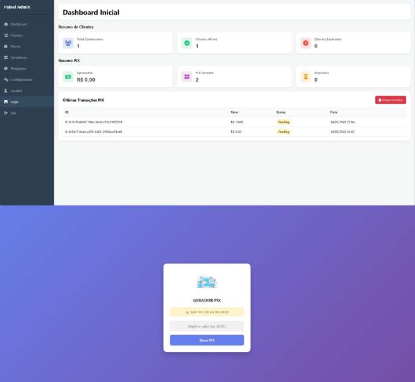Open Servidores from the sidebar menu
This screenshot has width=415, height=382.
(x=18, y=57)
